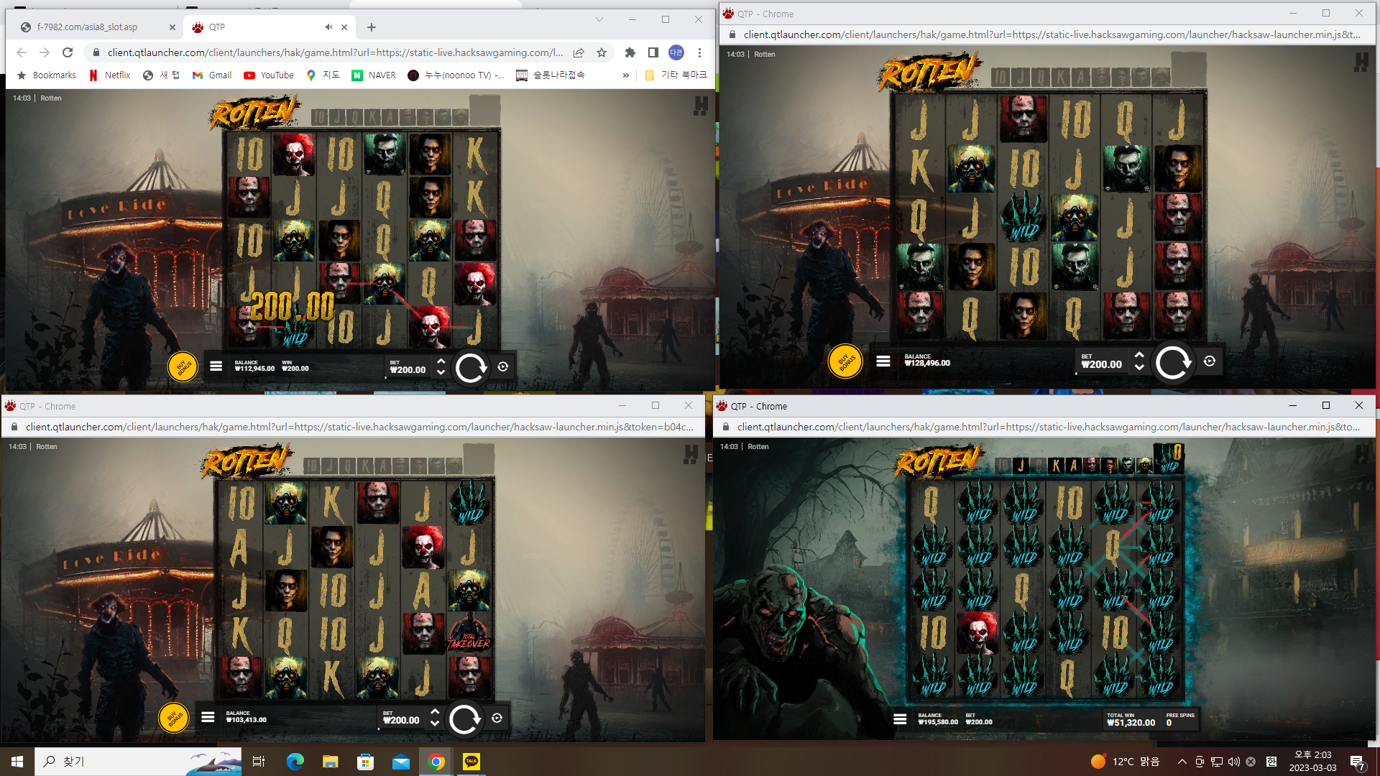Expand the hidden bookmarks overflow chevron
The width and height of the screenshot is (1380, 776).
pyautogui.click(x=625, y=75)
